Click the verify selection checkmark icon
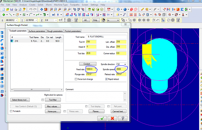Image resolution: width=202 pixels, height=130 pixels. coord(163,20)
